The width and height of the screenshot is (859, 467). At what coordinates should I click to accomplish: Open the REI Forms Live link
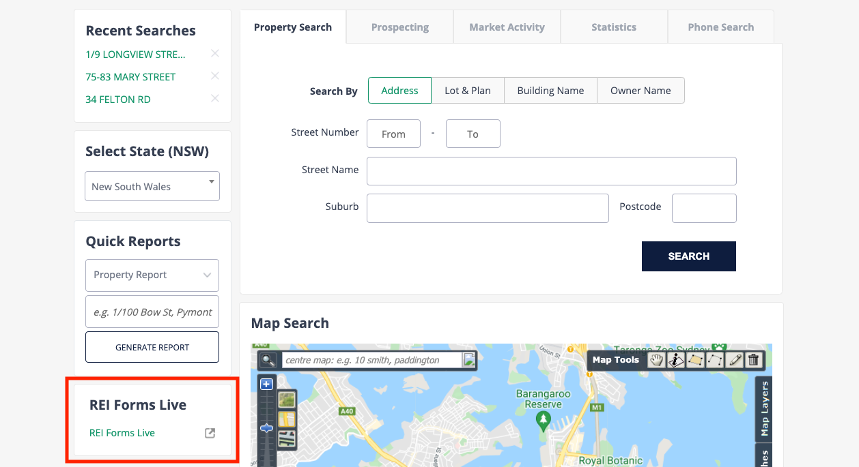[122, 432]
